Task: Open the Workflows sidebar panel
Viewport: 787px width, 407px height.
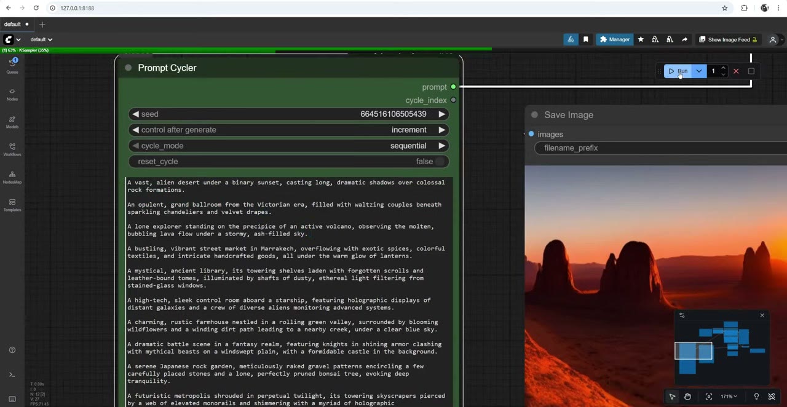Action: [12, 149]
